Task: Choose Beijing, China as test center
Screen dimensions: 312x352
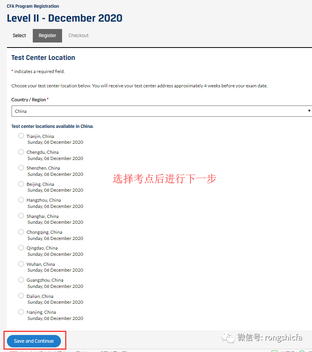Action: 21,184
